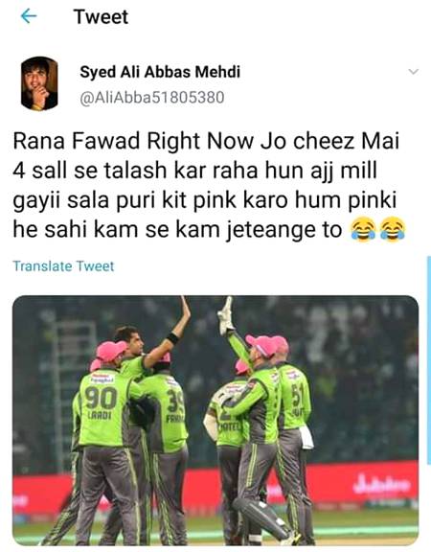Click the second laughing-crying emoji
This screenshot has width=431, height=552.
(x=393, y=230)
